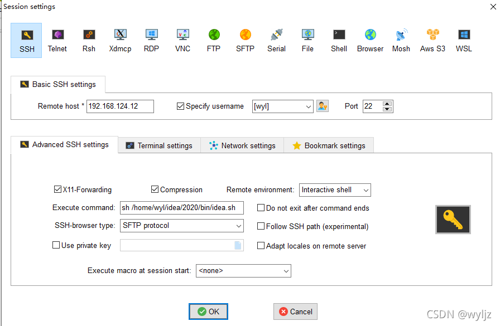The height and width of the screenshot is (326, 500).
Task: Expand Execute macro at session start dropdown
Action: tap(286, 271)
